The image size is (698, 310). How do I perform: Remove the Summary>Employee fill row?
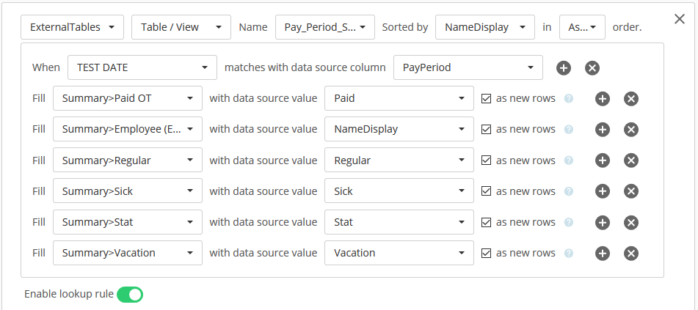(x=630, y=130)
